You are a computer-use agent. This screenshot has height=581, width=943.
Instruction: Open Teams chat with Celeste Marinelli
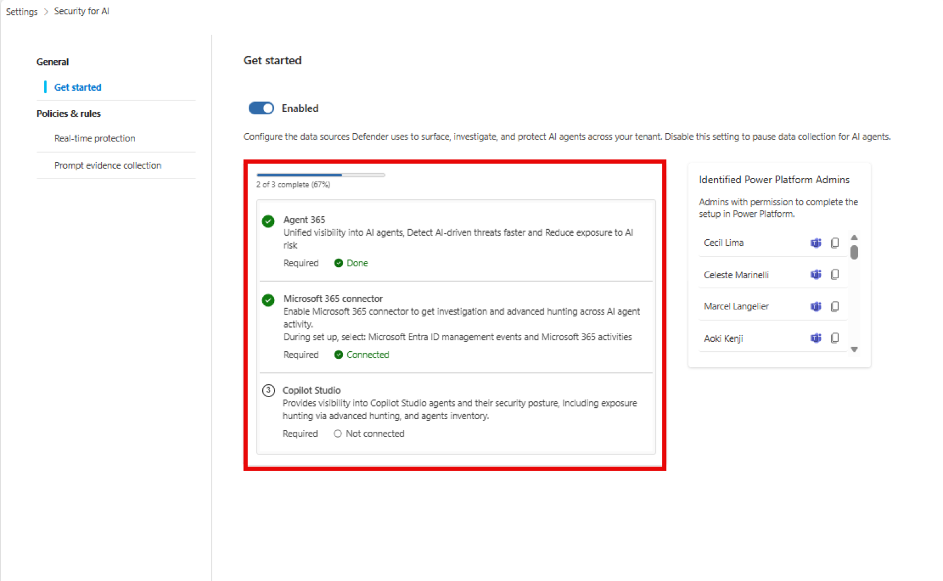click(816, 275)
